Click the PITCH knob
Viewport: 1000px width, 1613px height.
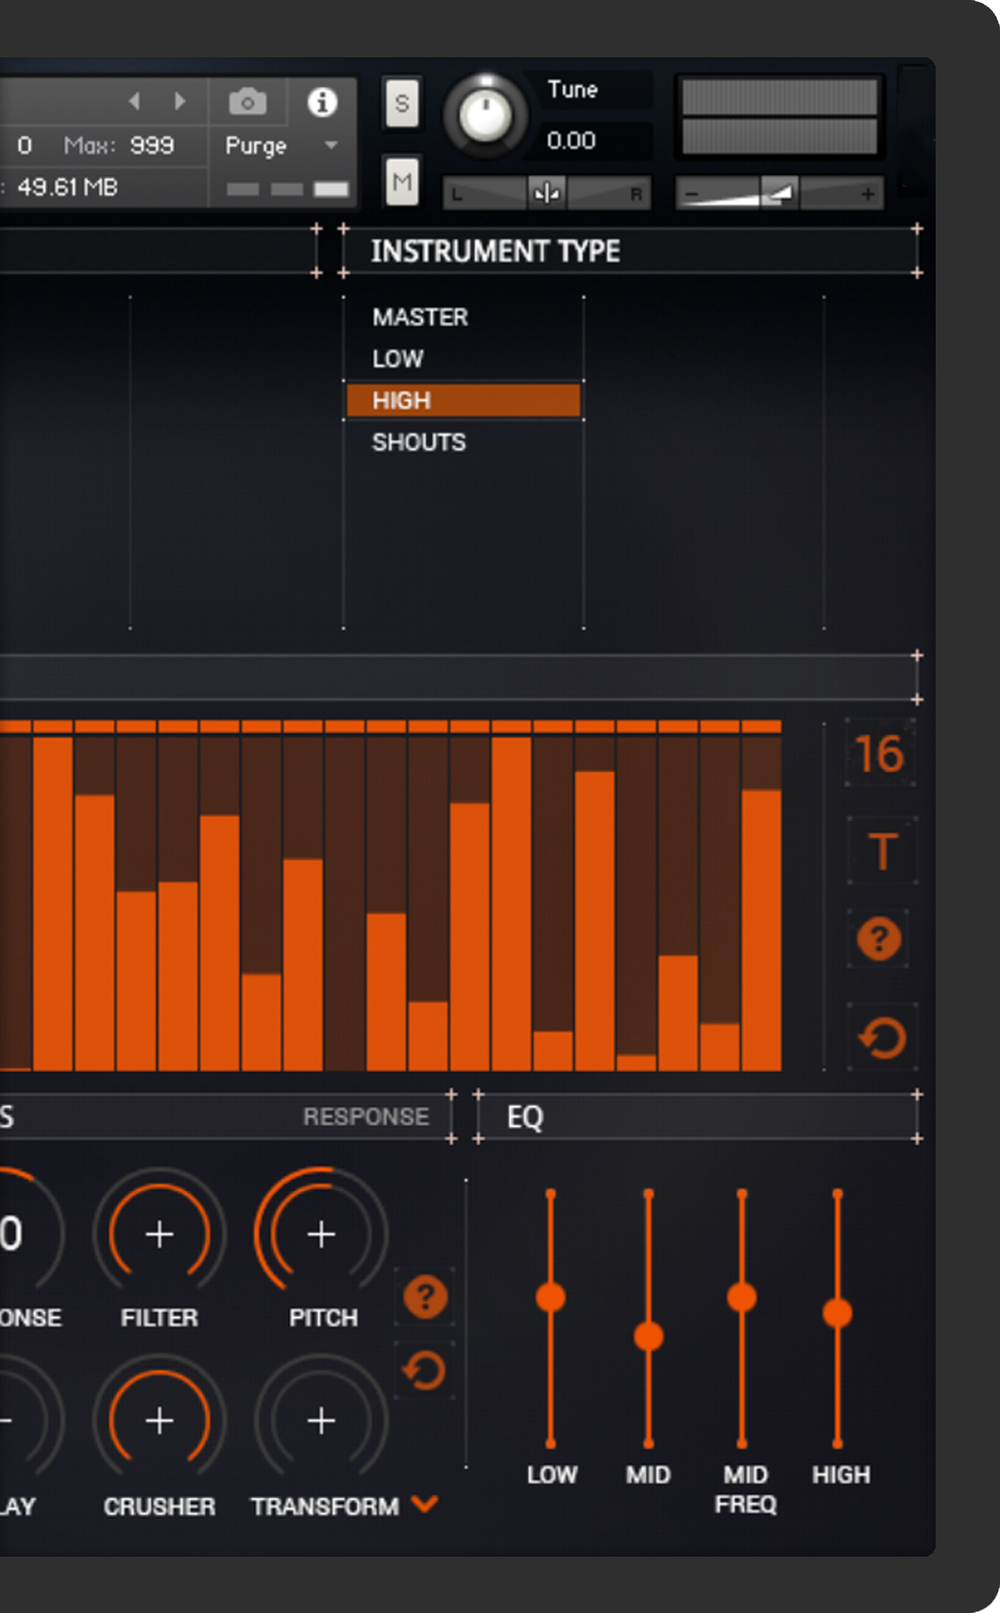click(322, 1235)
